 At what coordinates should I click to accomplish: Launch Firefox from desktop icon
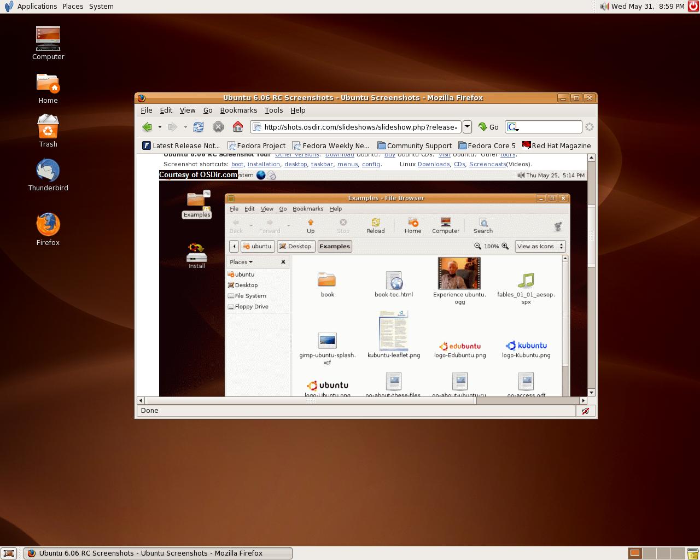[48, 230]
